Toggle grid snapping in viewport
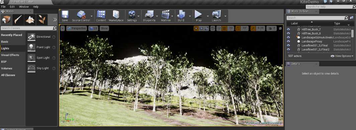Viewport: 356px width, 130px height. 224,28
